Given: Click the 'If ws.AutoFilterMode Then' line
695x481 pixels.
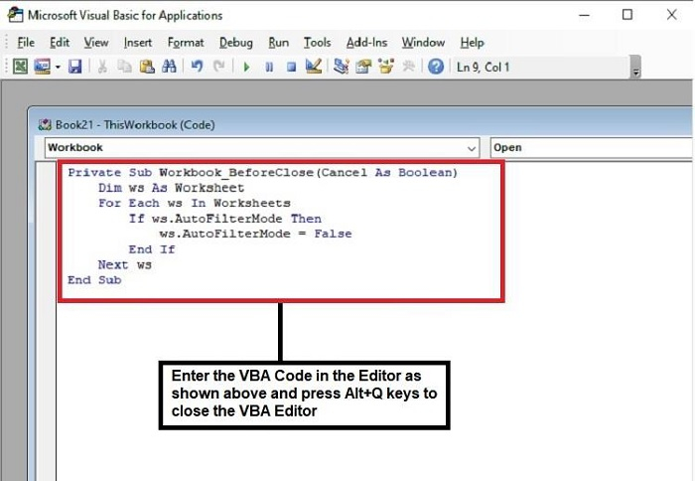Looking at the screenshot, I should click(225, 219).
